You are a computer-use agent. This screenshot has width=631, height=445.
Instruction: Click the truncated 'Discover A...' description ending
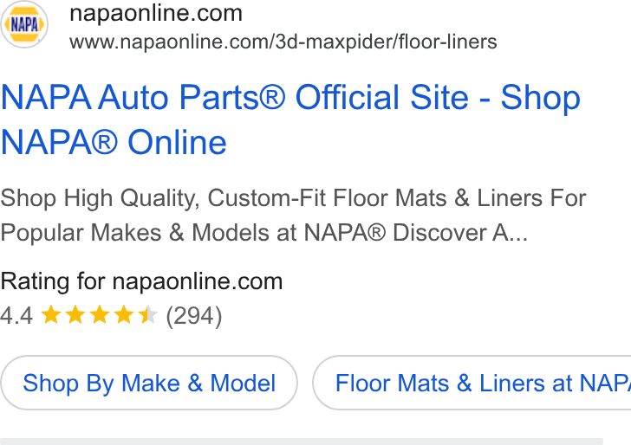(x=460, y=233)
